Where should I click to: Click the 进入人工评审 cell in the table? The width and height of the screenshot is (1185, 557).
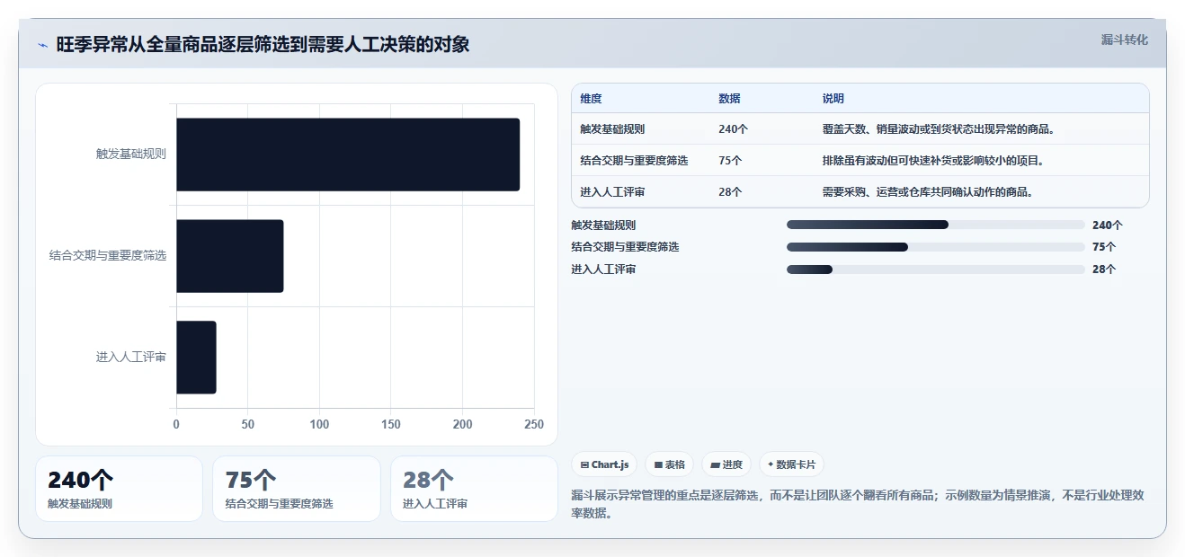tap(612, 192)
